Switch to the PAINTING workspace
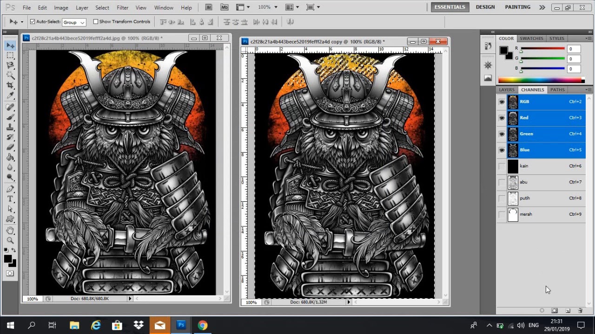 coord(517,7)
